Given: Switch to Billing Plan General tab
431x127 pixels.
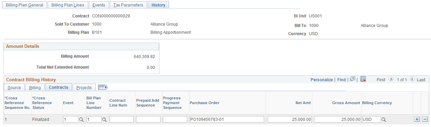Looking at the screenshot, I should point(25,5).
